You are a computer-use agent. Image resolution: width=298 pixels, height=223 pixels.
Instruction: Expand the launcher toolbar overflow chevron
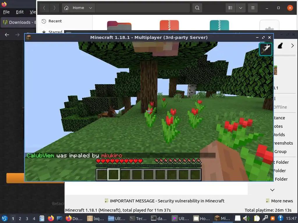[292, 46]
